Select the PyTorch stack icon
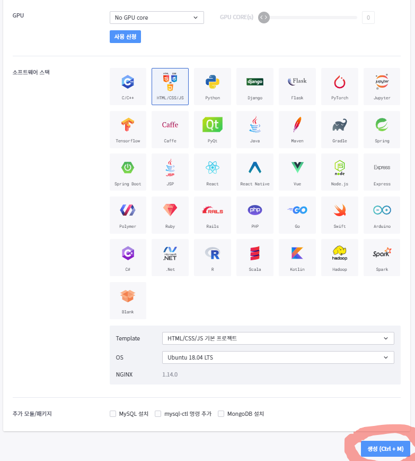The height and width of the screenshot is (461, 415). (x=340, y=87)
